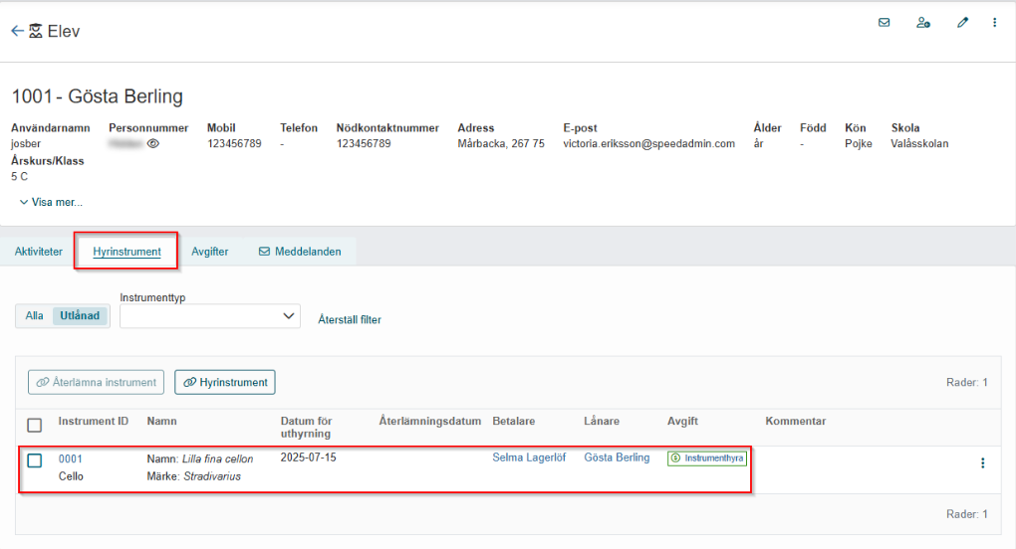
Task: Click the green Instrumenthyra fee badge
Action: point(707,457)
